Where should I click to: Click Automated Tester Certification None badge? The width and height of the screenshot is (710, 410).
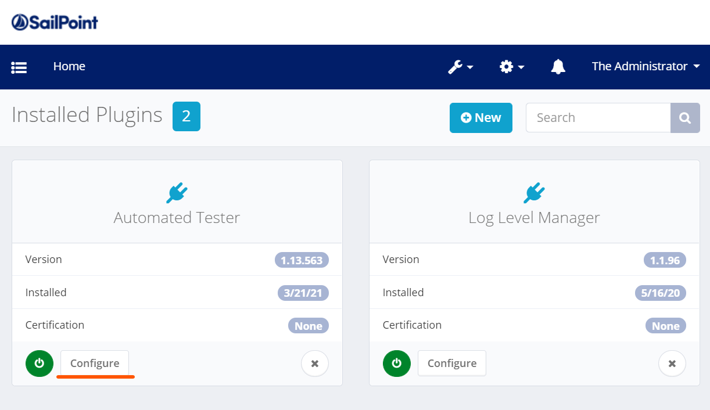(309, 326)
